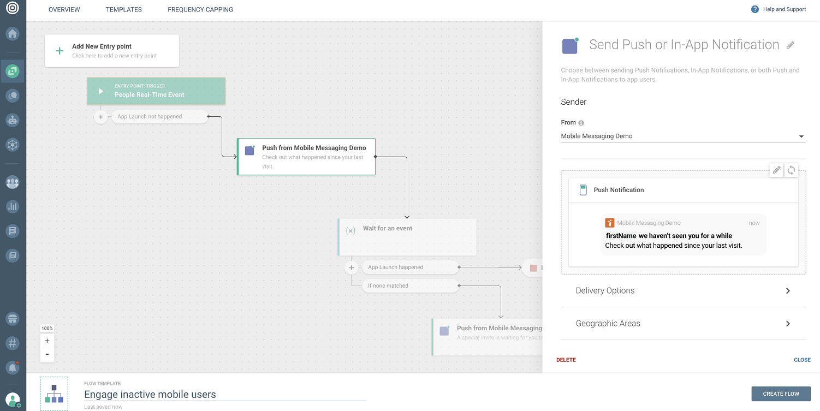Open the From sender dropdown
Image resolution: width=820 pixels, height=411 pixels.
[x=683, y=136]
